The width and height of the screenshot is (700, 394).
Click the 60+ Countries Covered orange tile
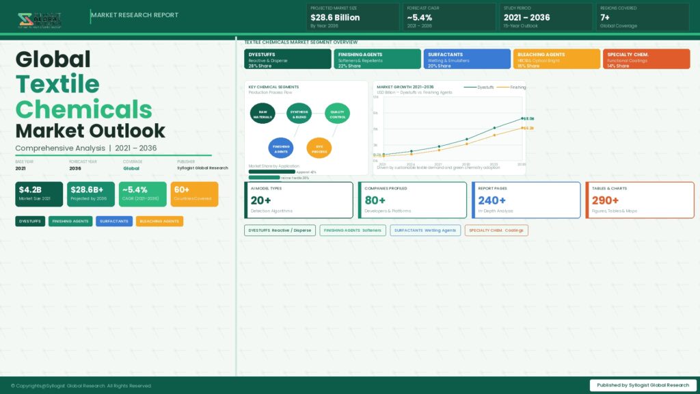coord(195,194)
